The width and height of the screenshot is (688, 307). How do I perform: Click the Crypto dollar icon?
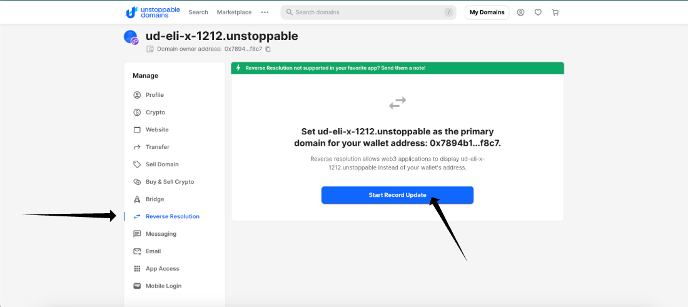pyautogui.click(x=137, y=113)
